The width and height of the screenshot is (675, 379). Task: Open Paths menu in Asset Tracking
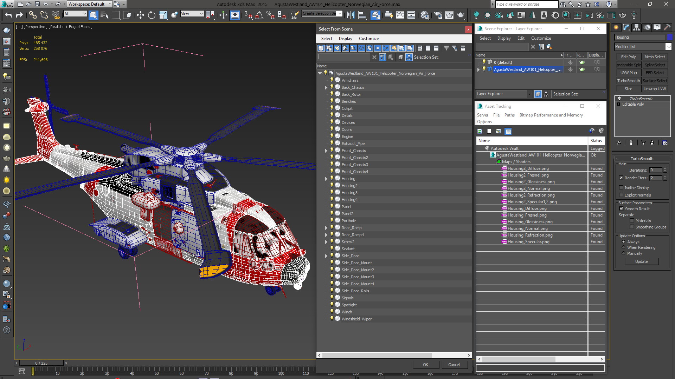pyautogui.click(x=509, y=115)
